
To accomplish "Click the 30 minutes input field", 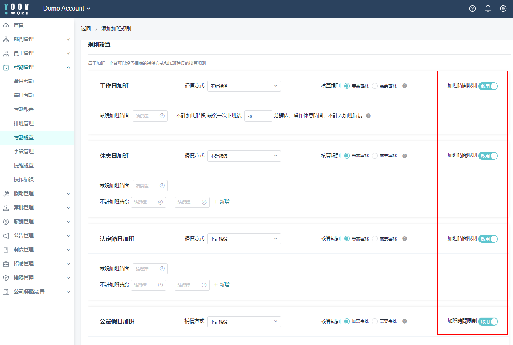I will [258, 116].
